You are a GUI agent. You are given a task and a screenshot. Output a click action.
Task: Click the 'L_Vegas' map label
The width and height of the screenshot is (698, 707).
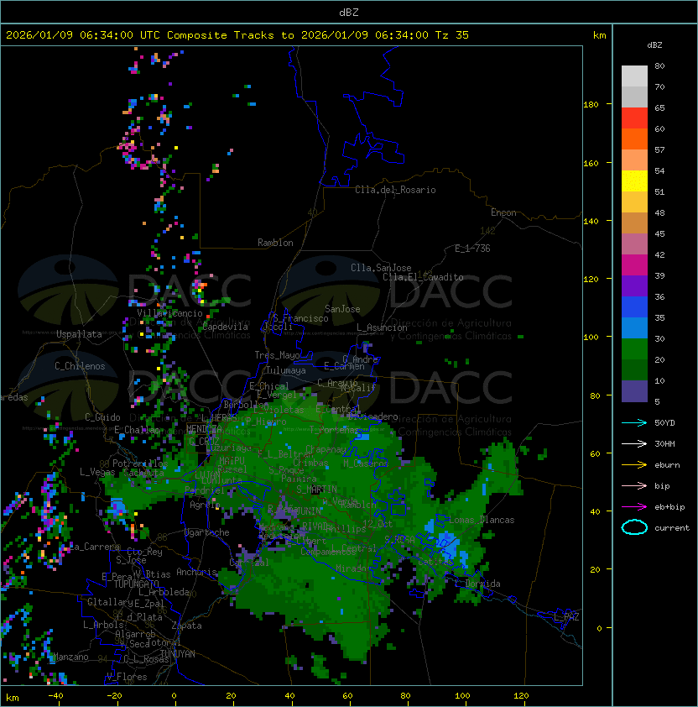pyautogui.click(x=97, y=472)
